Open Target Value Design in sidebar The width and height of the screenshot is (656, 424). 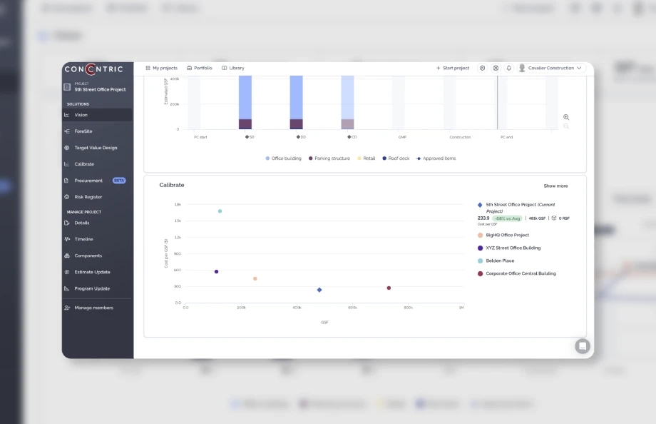pyautogui.click(x=96, y=148)
